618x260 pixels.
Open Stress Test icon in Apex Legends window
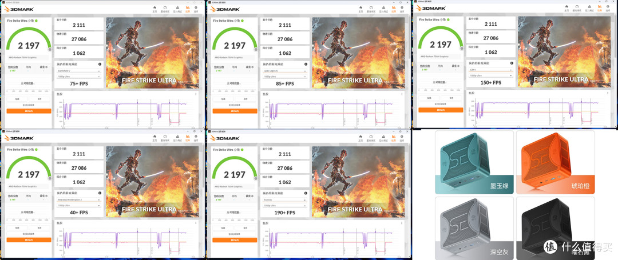point(382,9)
